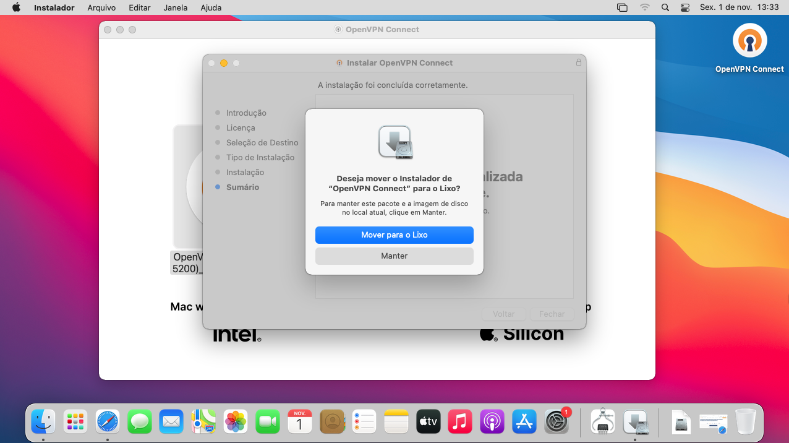The height and width of the screenshot is (443, 789).
Task: Select the Licença step in installer sidebar
Action: pos(241,127)
